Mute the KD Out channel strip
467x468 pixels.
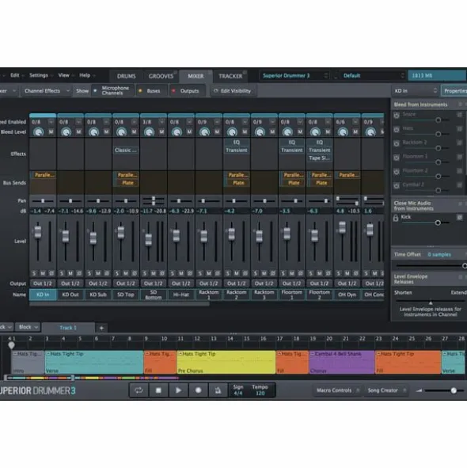(70, 273)
